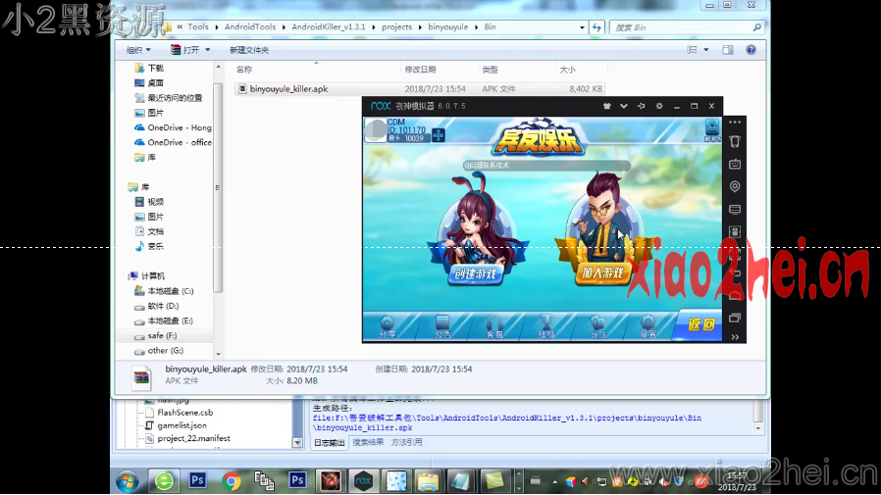Tap the blue plus add room cards
Image resolution: width=881 pixels, height=495 pixels.
pyautogui.click(x=439, y=135)
